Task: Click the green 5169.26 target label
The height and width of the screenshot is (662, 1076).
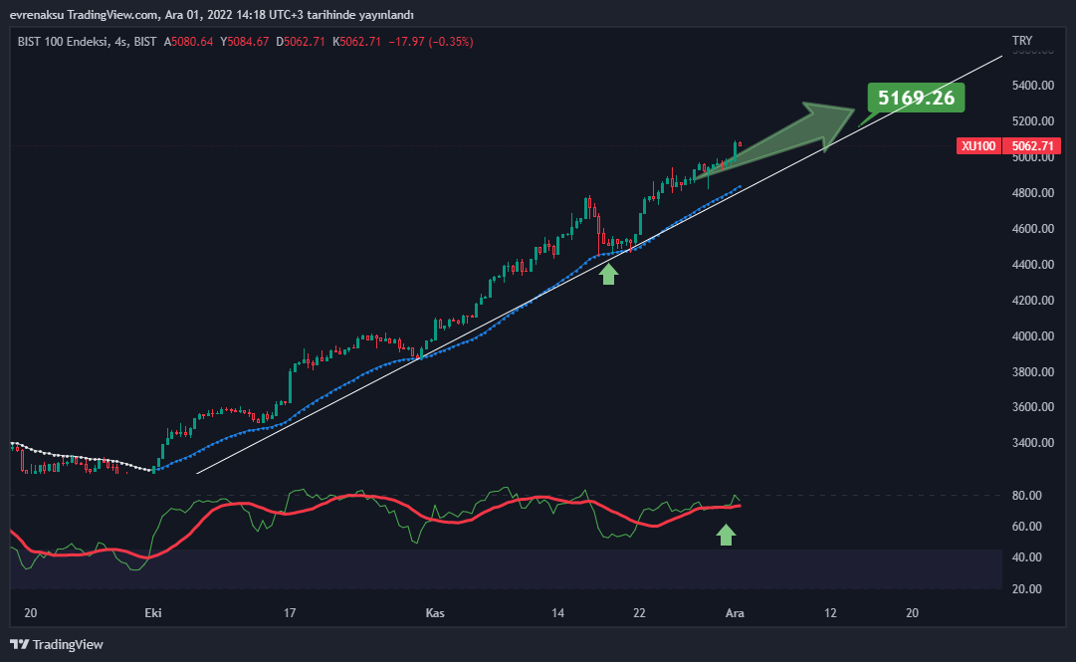Action: (916, 98)
